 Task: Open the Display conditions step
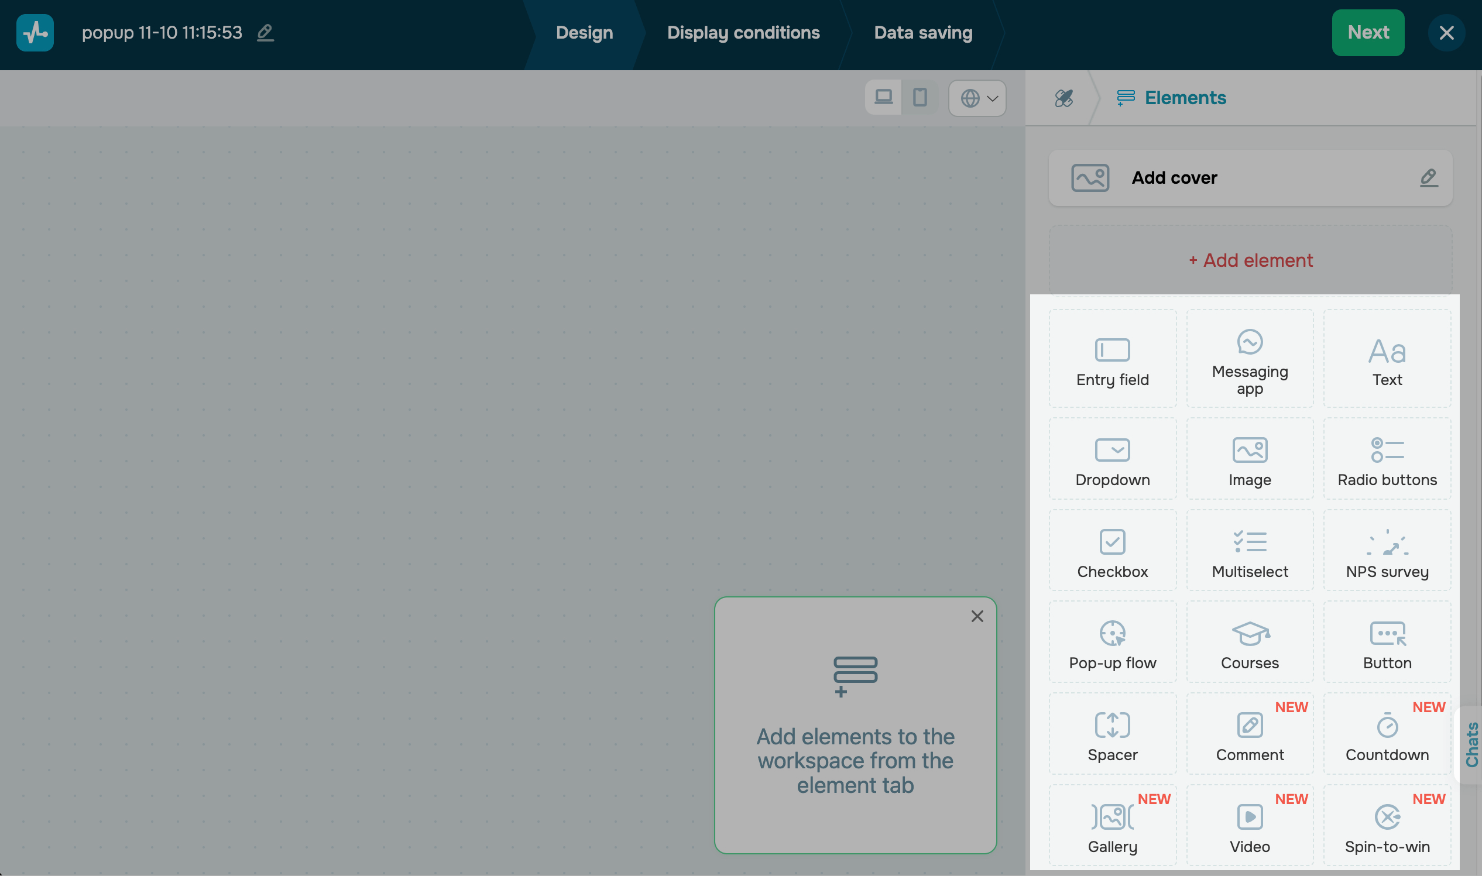point(743,32)
